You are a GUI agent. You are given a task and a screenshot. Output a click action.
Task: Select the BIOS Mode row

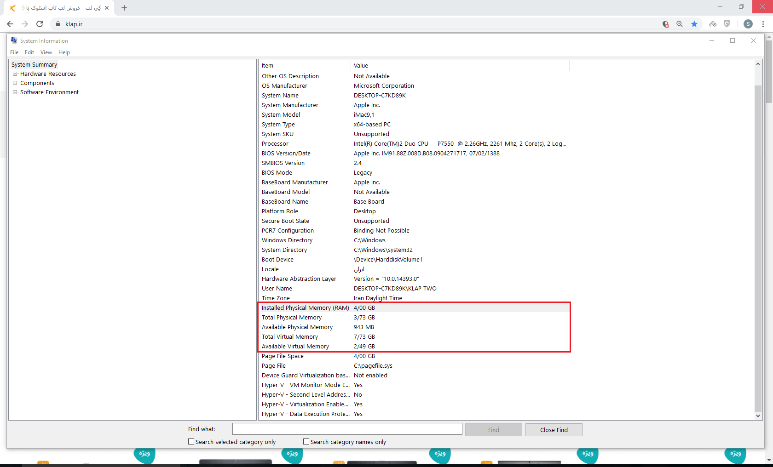coord(414,173)
